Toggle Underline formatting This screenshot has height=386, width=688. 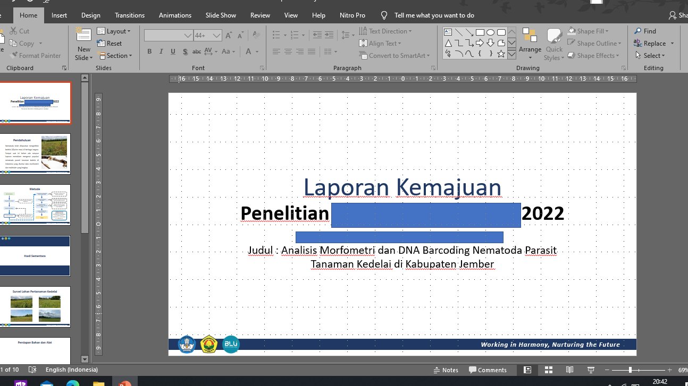coord(172,52)
